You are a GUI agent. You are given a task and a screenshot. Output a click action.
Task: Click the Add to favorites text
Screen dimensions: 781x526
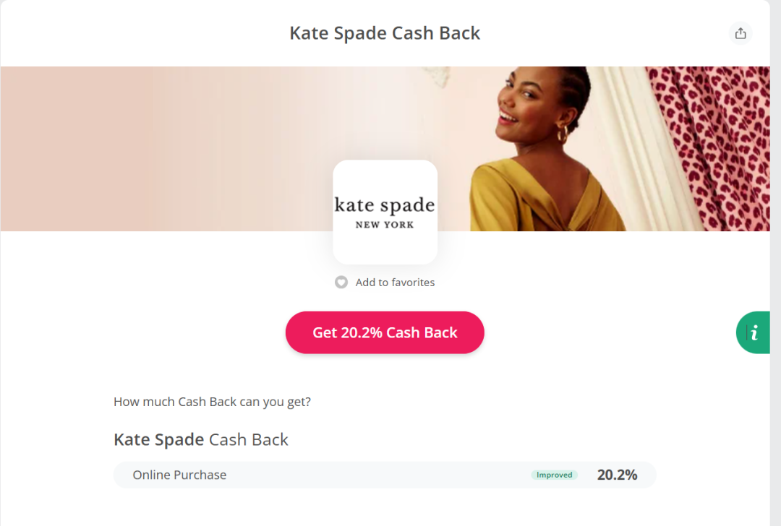[x=395, y=283]
